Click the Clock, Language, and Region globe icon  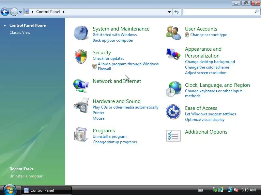tap(174, 89)
